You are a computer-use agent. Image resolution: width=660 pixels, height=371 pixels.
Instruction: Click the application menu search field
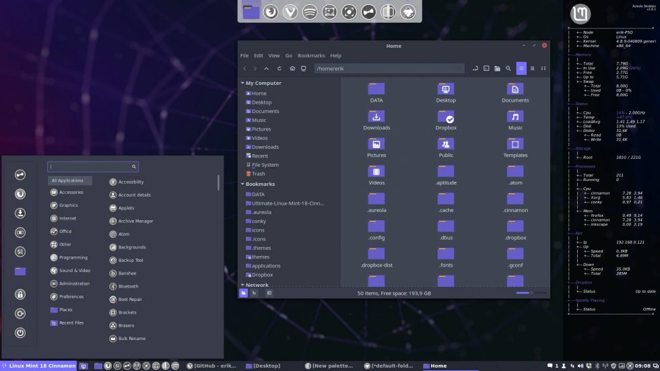[x=93, y=166]
